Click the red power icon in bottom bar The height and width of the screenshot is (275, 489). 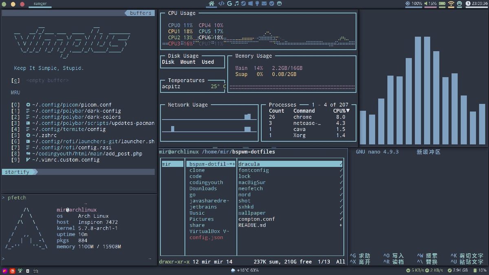point(13,271)
